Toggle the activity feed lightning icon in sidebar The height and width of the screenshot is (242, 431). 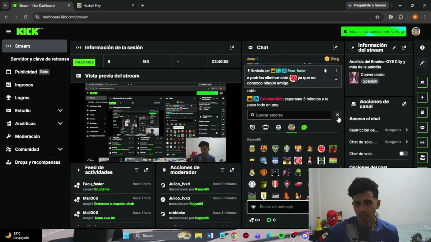pos(422,97)
